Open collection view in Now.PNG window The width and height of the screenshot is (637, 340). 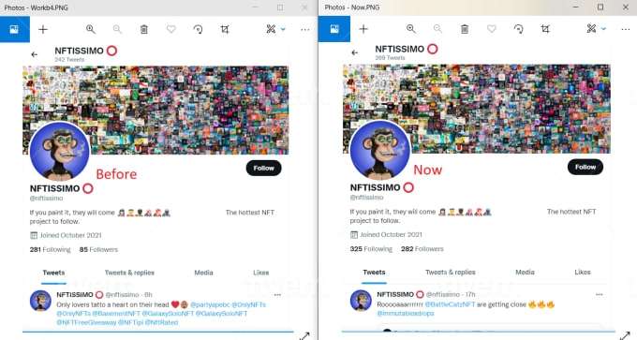[x=334, y=29]
